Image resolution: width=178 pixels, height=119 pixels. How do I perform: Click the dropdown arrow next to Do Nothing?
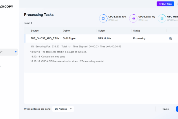(71, 109)
